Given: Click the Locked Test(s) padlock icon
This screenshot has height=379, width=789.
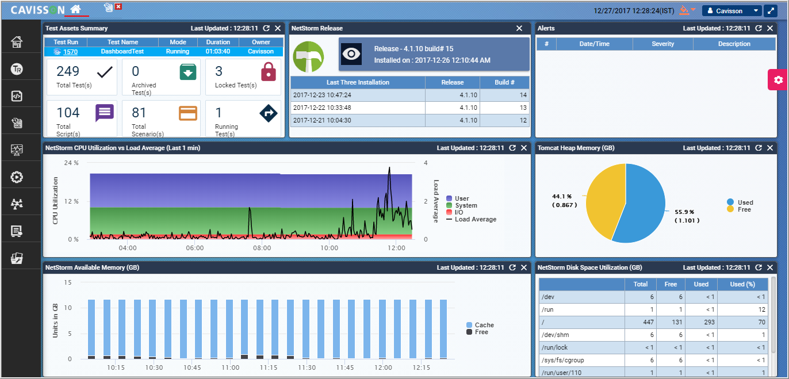Looking at the screenshot, I should tap(269, 72).
